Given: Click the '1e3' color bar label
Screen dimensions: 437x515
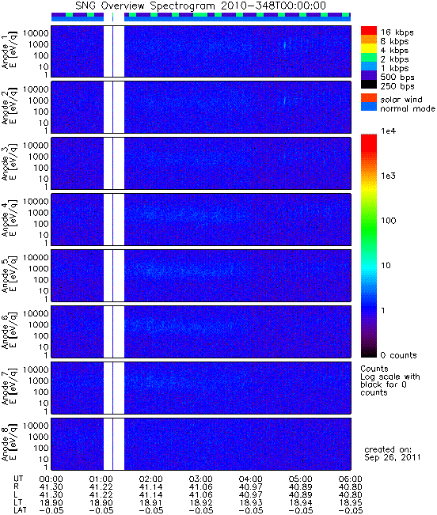Looking at the screenshot, I should [389, 176].
